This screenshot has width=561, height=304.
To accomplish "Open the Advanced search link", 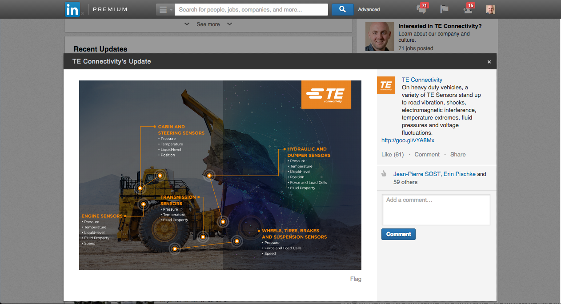I will pos(369,9).
